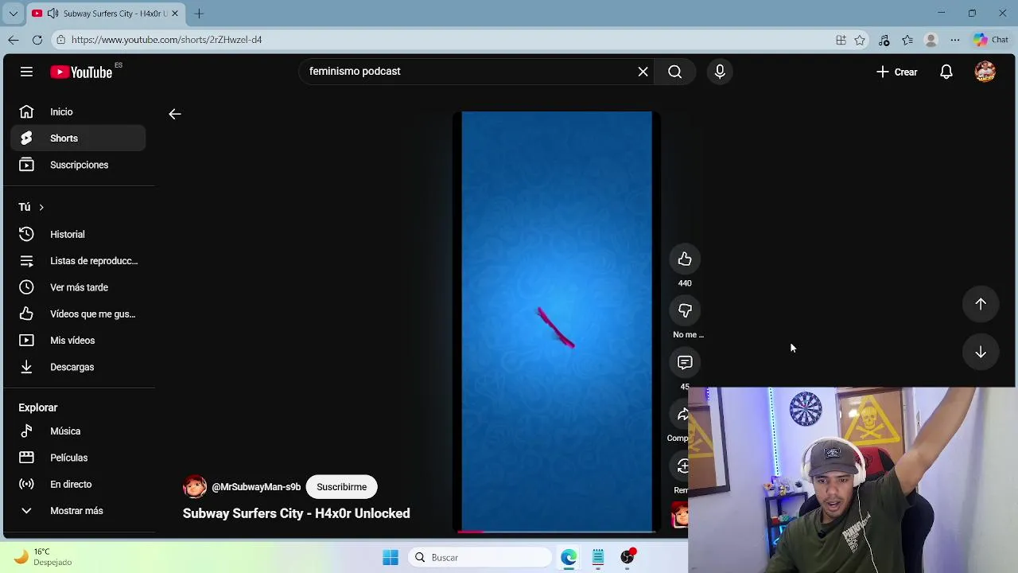Go back with the browser back arrow

14,40
